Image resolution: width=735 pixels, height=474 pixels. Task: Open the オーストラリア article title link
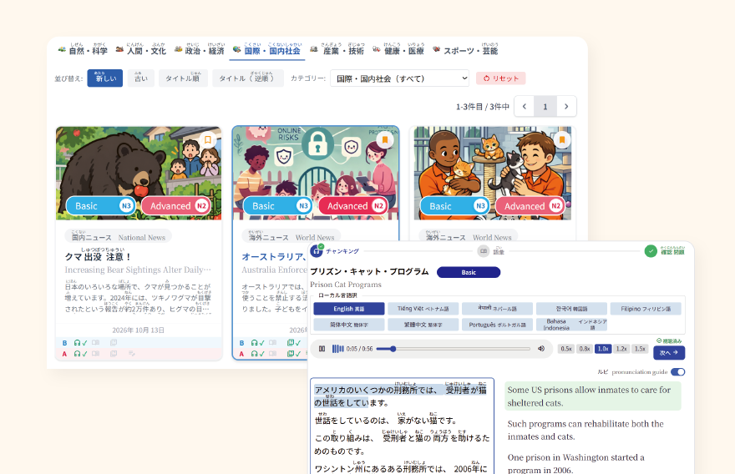click(274, 257)
